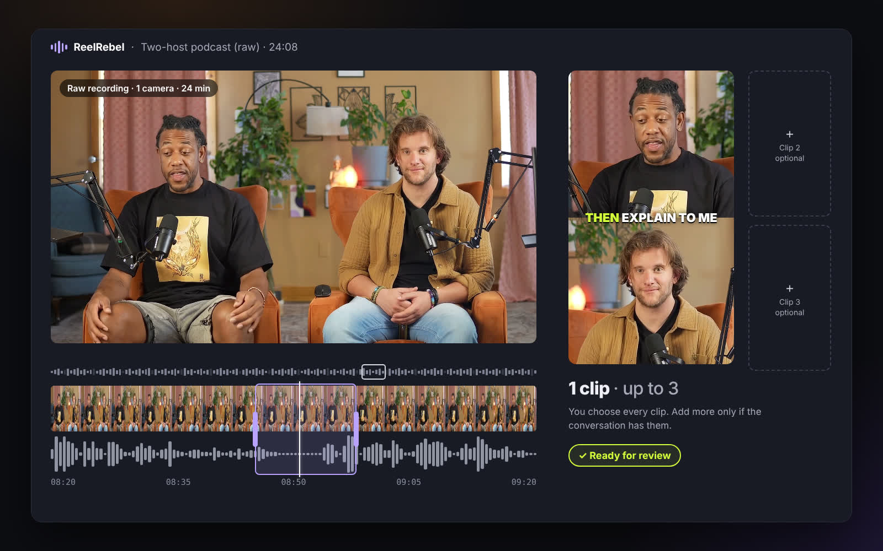The width and height of the screenshot is (883, 551).
Task: Click the white playhead line in the timeline
Action: click(x=300, y=429)
